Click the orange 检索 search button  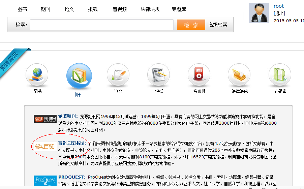pyautogui.click(x=191, y=25)
